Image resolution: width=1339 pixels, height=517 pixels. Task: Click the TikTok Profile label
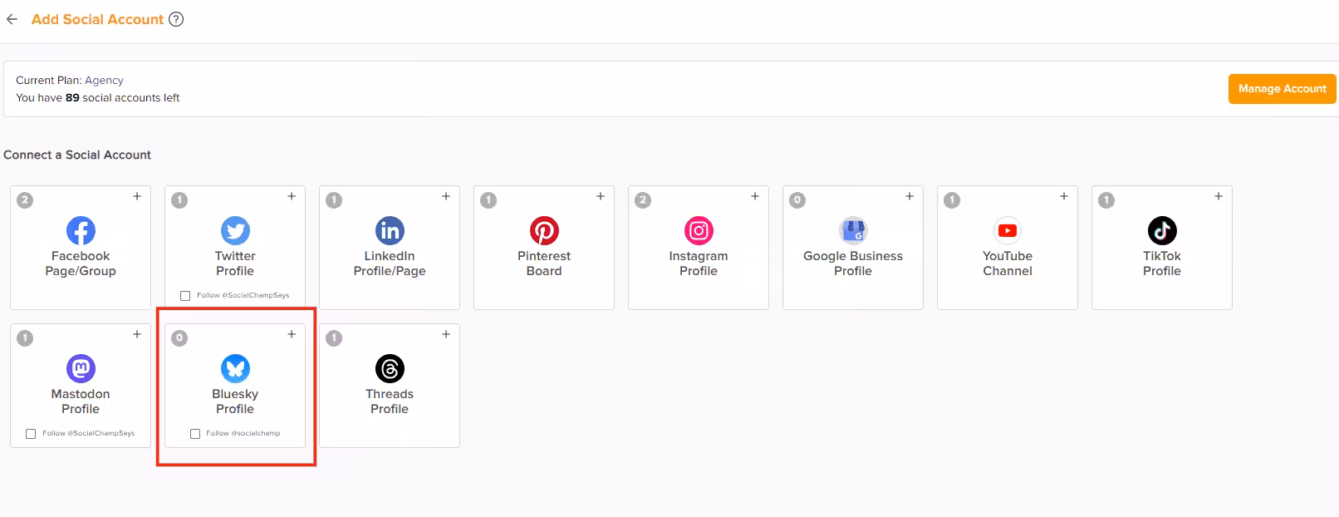1162,263
